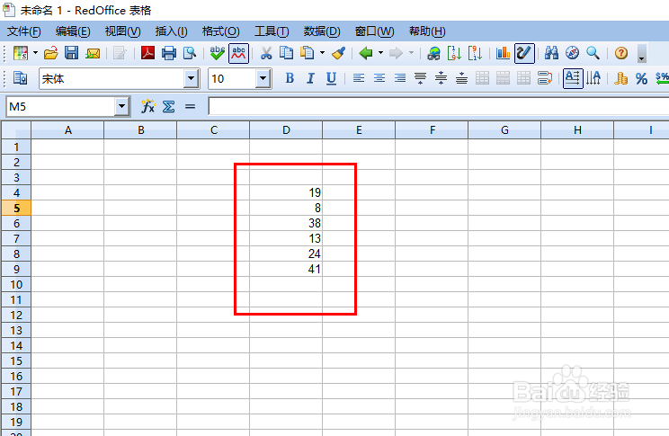Open page preview icon

pos(190,53)
